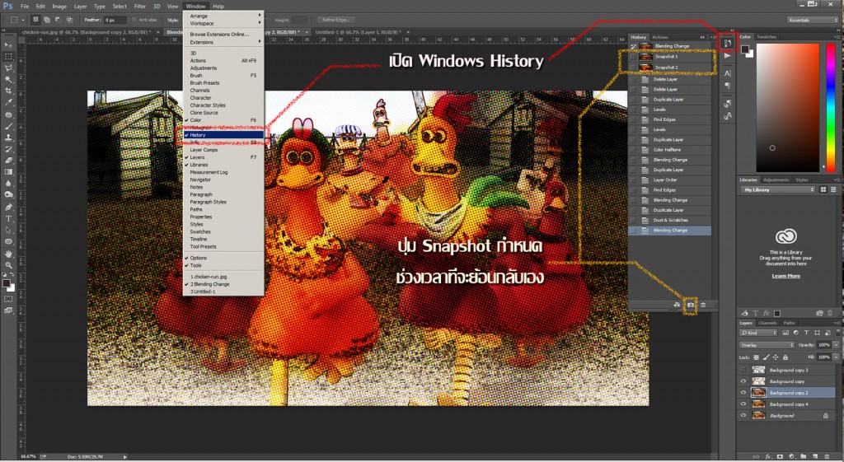The width and height of the screenshot is (844, 462).
Task: Select the Eyedropper tool
Action: click(x=8, y=101)
